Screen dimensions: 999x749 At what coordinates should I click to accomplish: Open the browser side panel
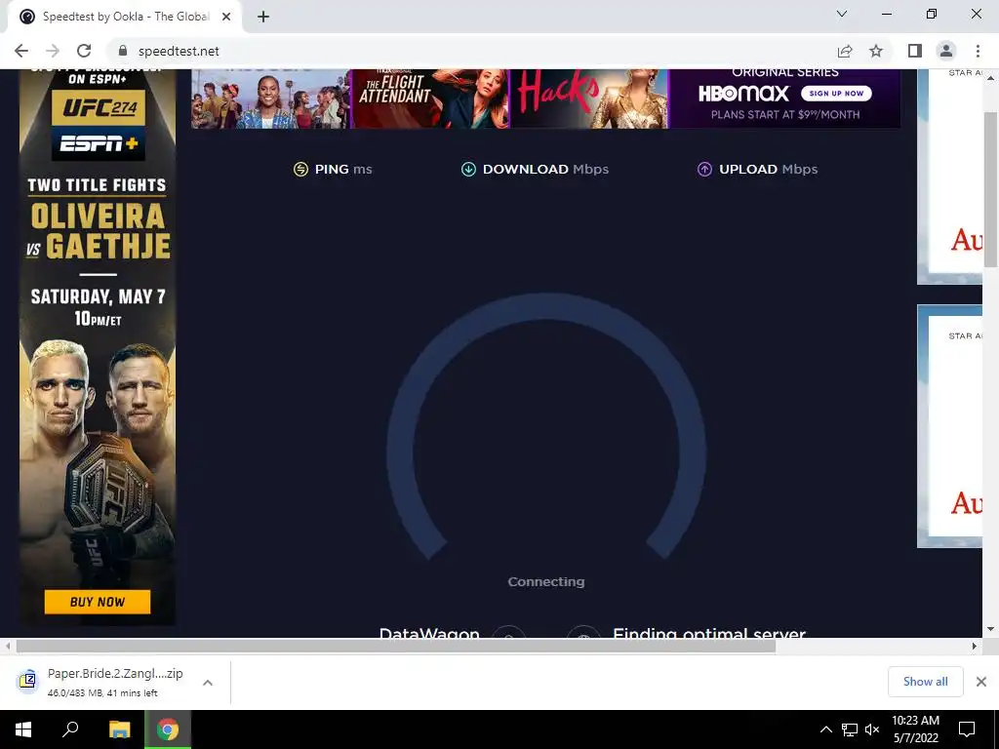point(915,51)
